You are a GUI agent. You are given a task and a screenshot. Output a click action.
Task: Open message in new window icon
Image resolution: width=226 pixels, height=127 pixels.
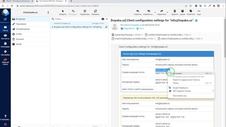[196, 20]
